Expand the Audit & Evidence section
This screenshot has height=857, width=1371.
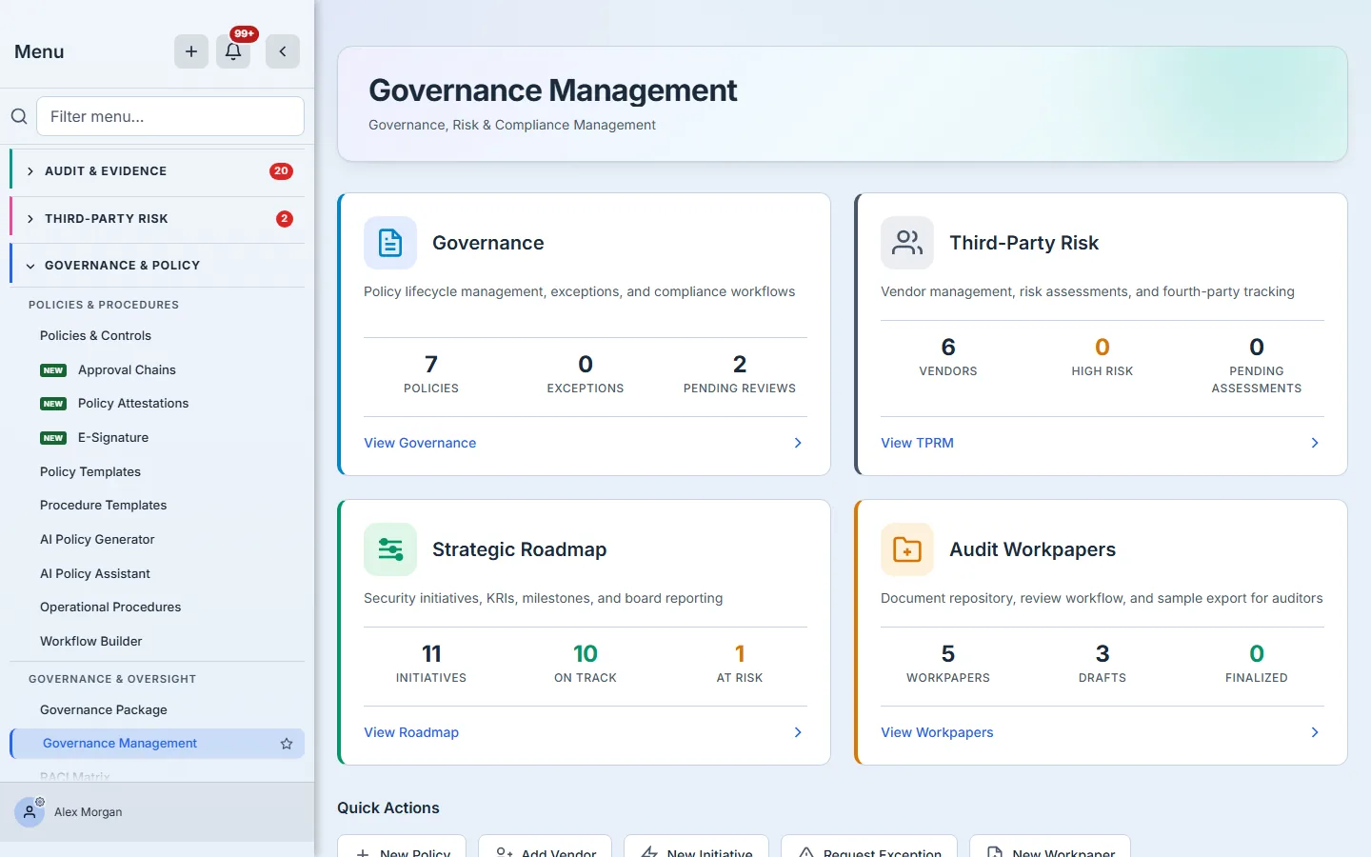(x=157, y=171)
